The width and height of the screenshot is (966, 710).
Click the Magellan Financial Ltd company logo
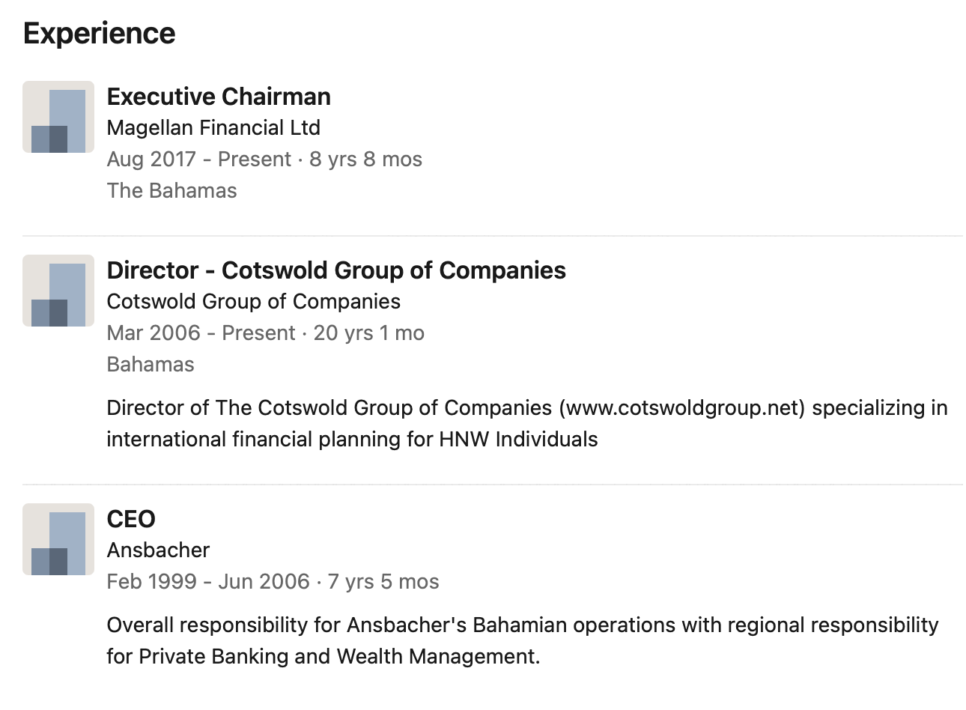coord(58,117)
